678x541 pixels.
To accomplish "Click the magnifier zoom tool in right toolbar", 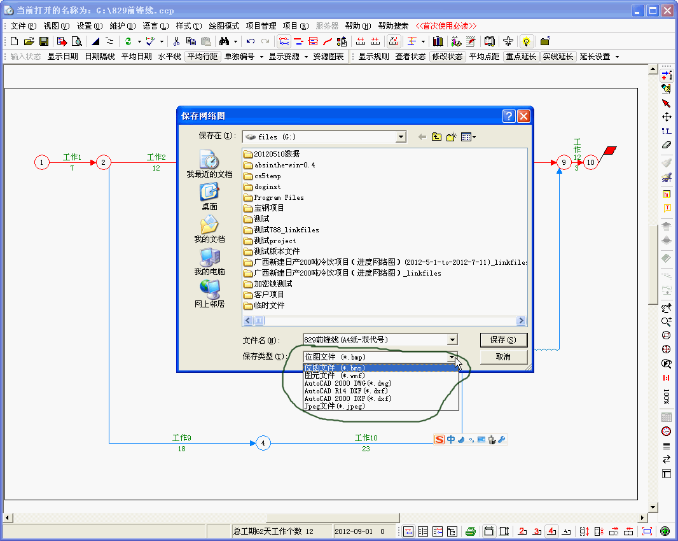I will [667, 321].
